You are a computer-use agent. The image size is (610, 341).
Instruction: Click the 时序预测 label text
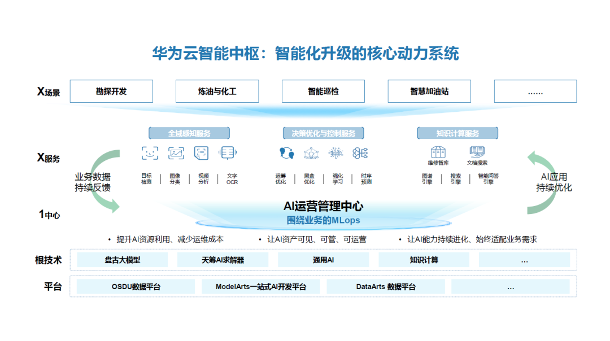pos(366,179)
